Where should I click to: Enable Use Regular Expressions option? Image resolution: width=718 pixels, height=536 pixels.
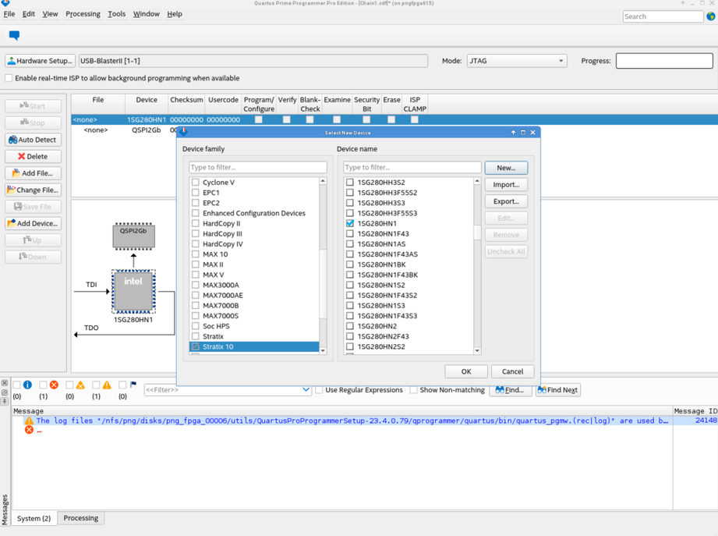tap(319, 390)
